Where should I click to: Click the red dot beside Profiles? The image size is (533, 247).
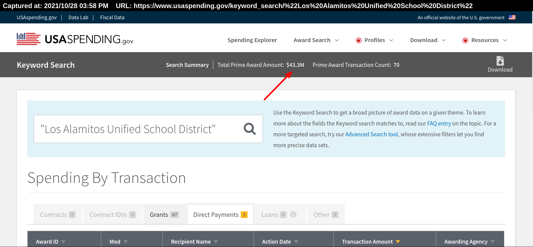pos(358,40)
